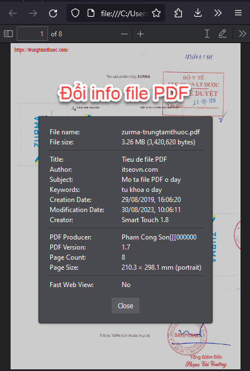Zoom in on the PDF with plus
This screenshot has width=250, height=371.
140,34
